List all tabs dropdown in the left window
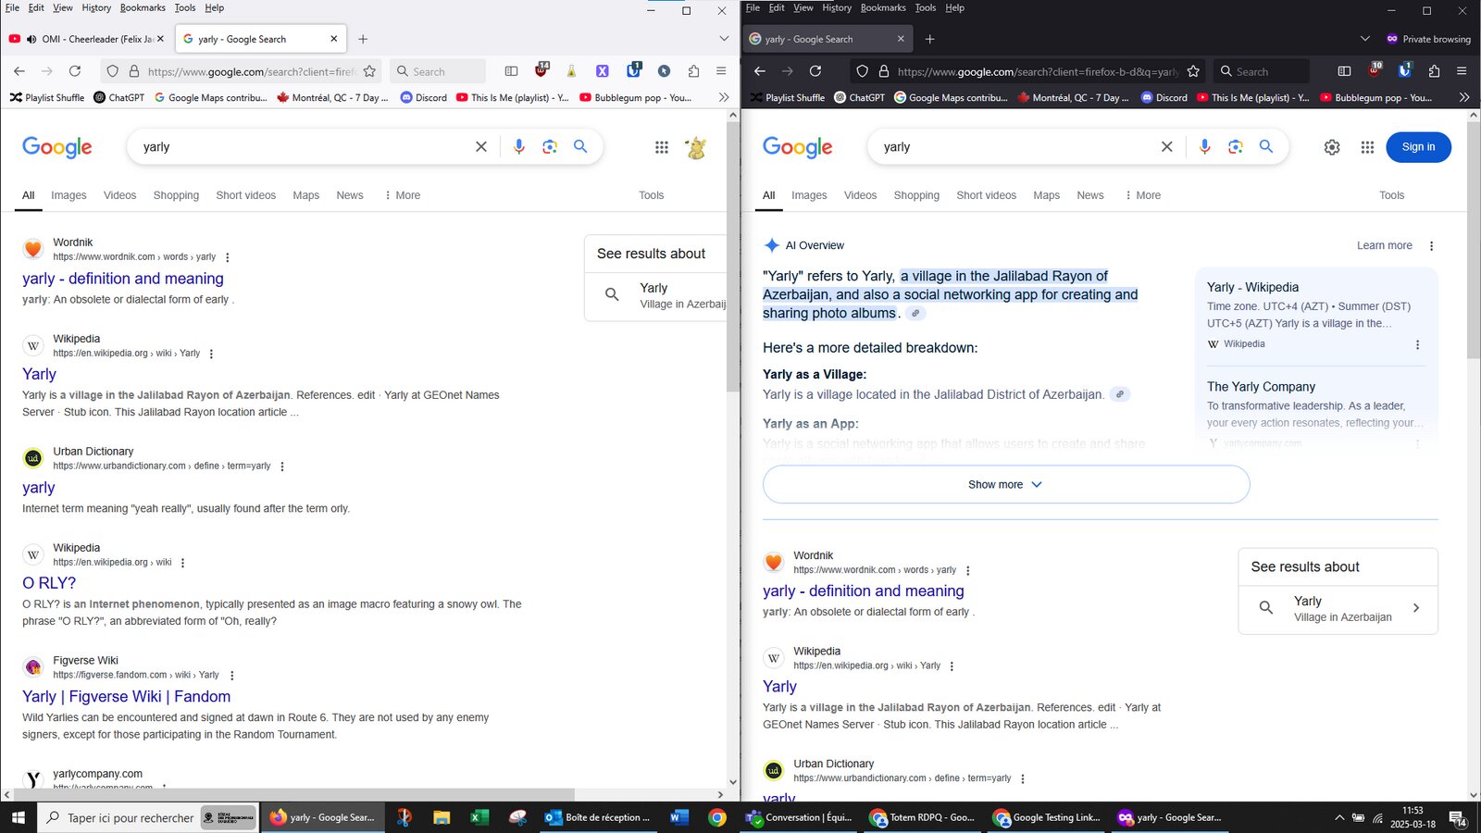 click(724, 39)
